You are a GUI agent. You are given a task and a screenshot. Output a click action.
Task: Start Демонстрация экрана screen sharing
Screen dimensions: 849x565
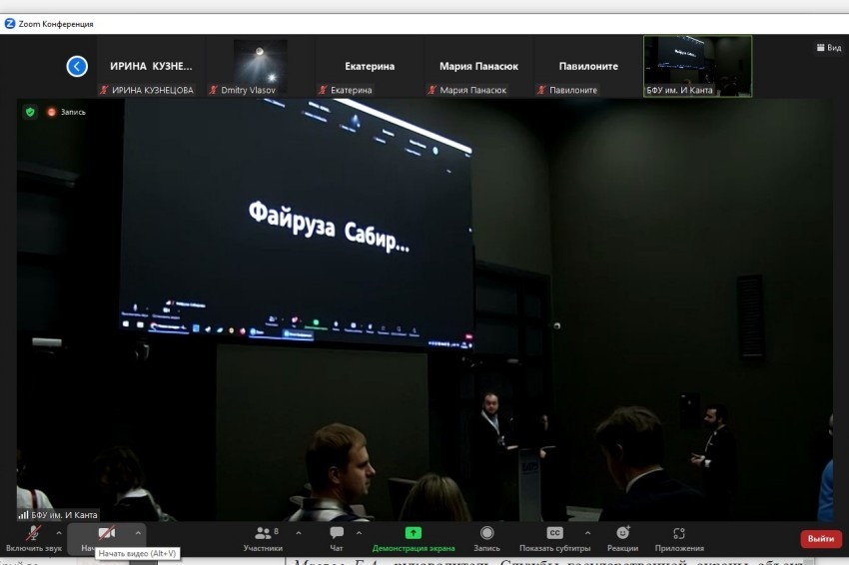click(413, 538)
